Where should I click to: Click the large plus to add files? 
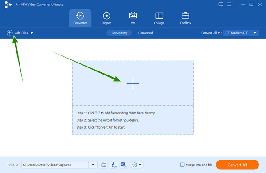(x=133, y=83)
